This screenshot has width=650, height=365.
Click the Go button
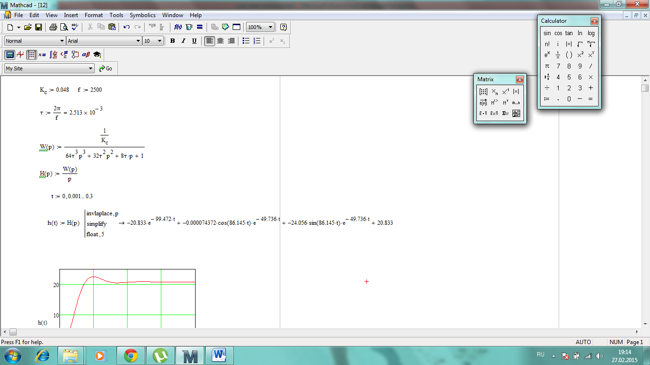[106, 68]
